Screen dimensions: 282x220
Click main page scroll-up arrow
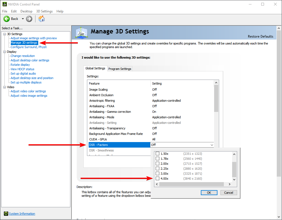click(x=279, y=28)
